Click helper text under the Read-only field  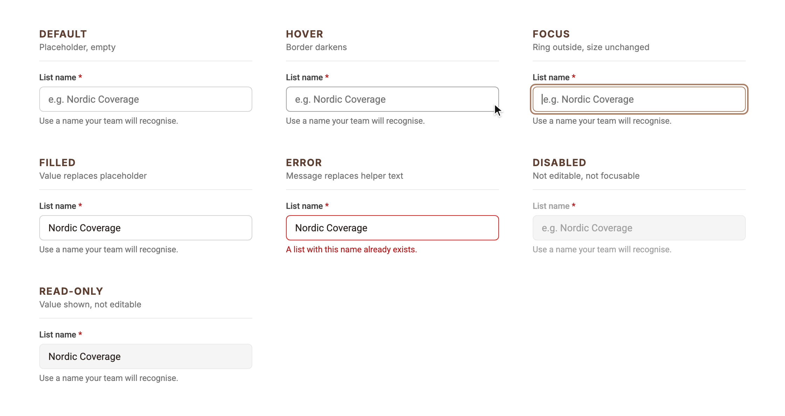pyautogui.click(x=109, y=378)
